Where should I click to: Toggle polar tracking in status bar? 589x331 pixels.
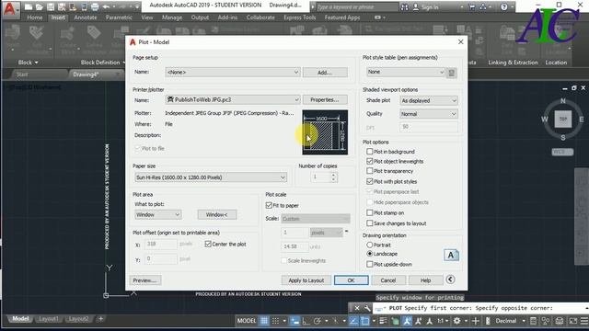pos(318,321)
